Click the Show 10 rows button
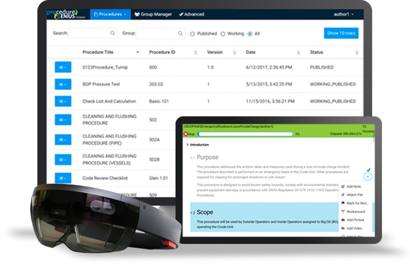Viewport: 410px width, 267px height. [x=341, y=33]
